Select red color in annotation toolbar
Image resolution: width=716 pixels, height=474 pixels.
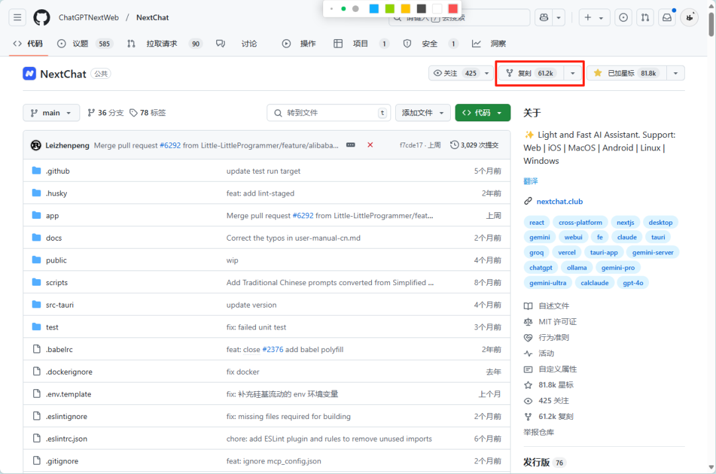tap(453, 9)
